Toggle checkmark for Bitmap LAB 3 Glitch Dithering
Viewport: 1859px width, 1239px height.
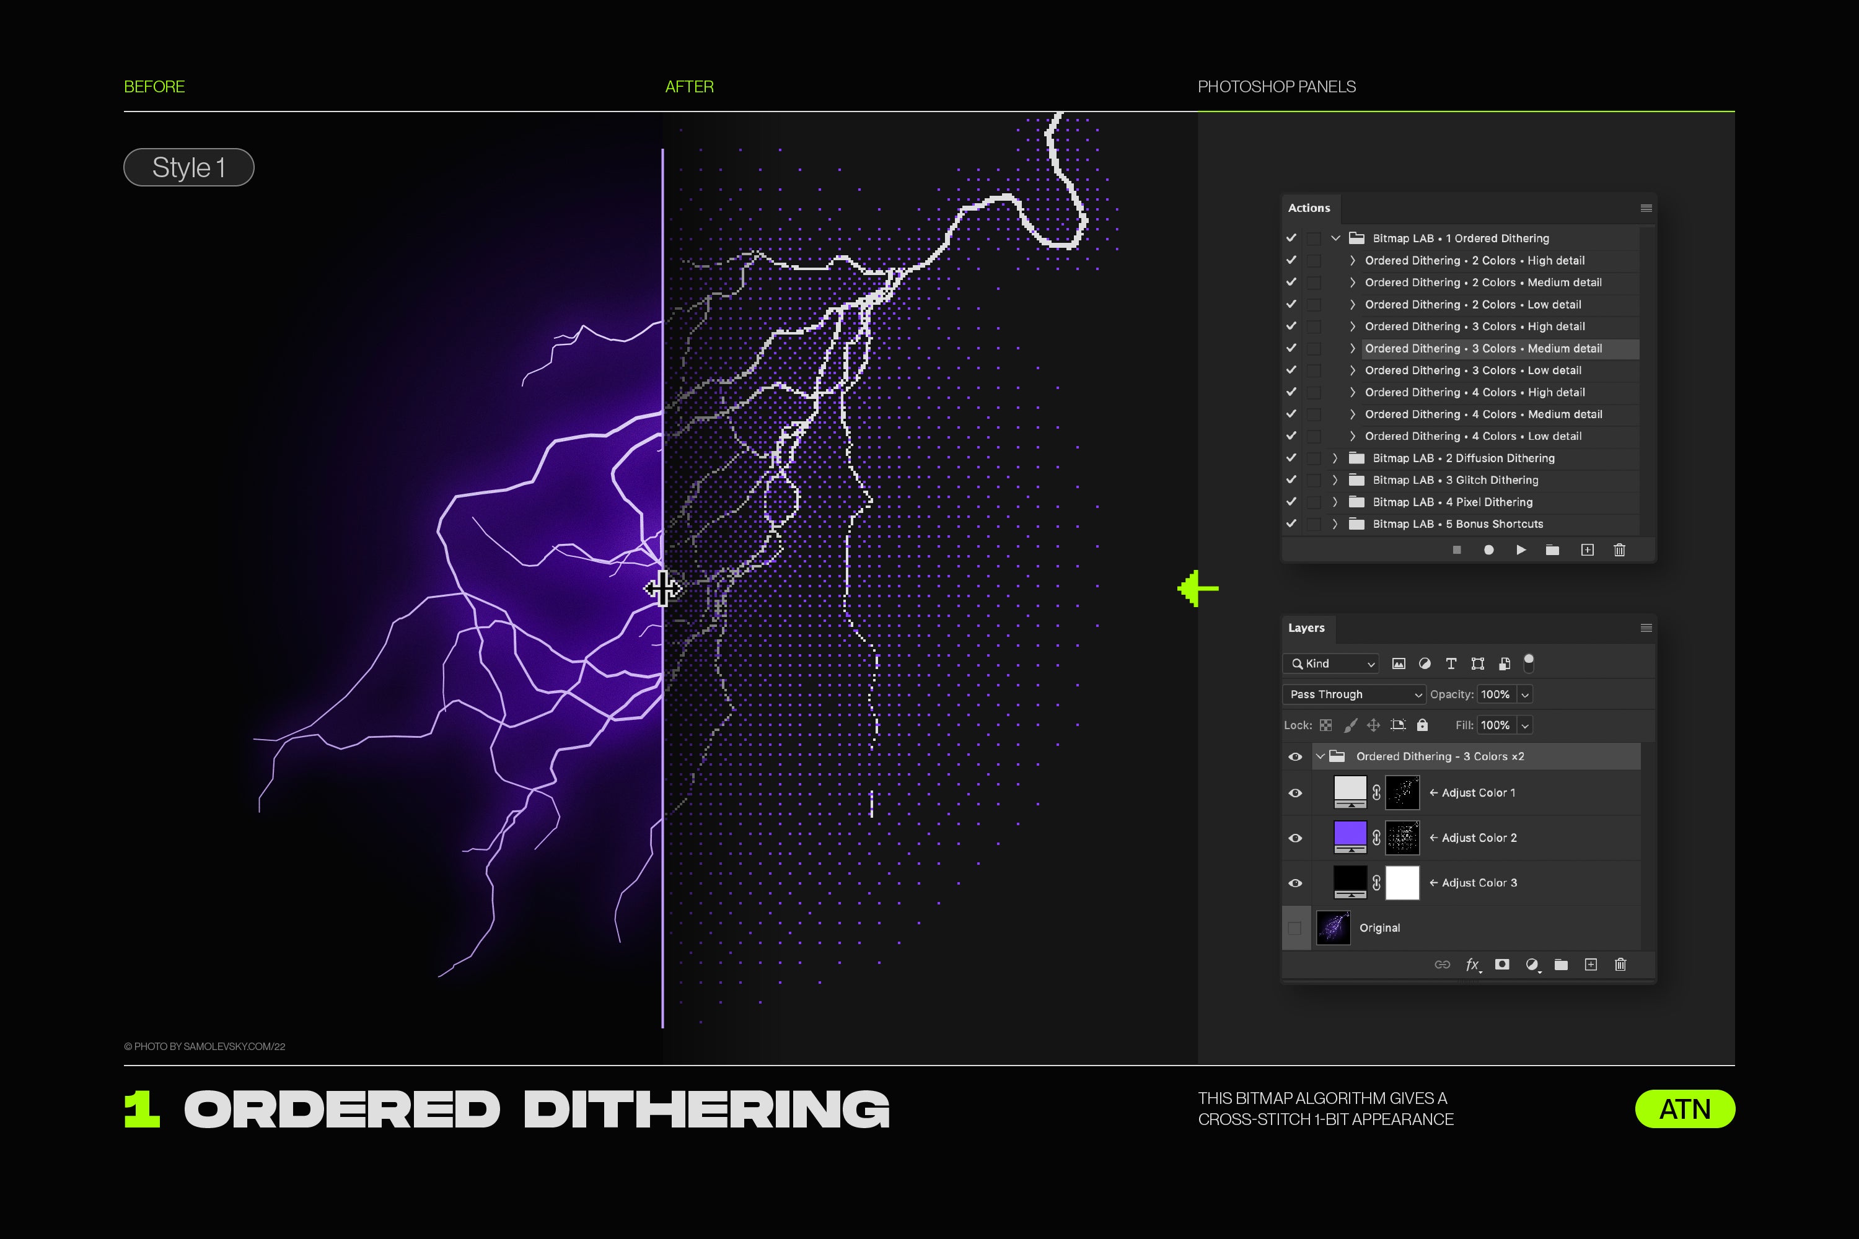1291,479
